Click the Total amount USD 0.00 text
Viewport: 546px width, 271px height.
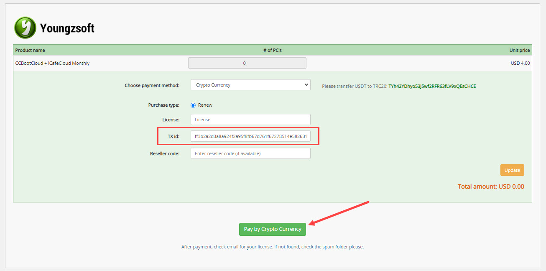(x=490, y=187)
